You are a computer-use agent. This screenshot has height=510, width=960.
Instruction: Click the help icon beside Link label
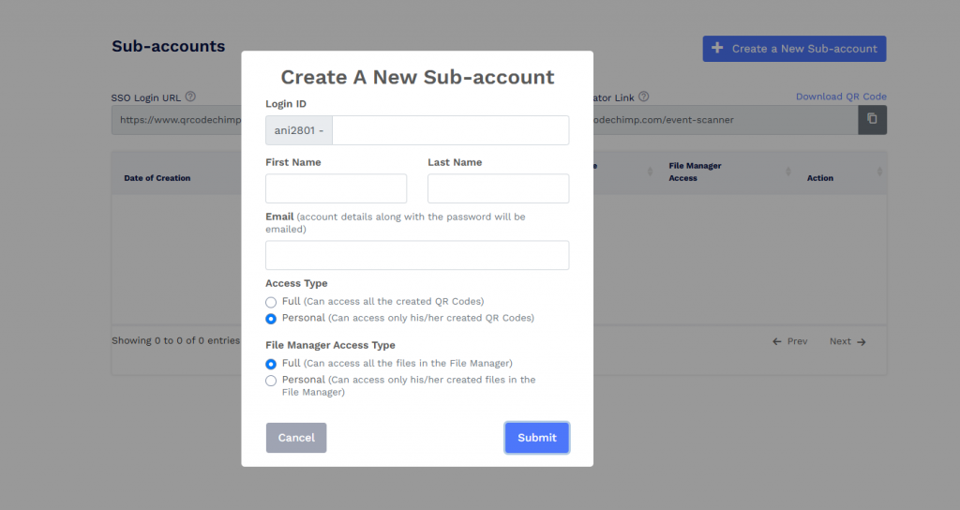[x=643, y=97]
